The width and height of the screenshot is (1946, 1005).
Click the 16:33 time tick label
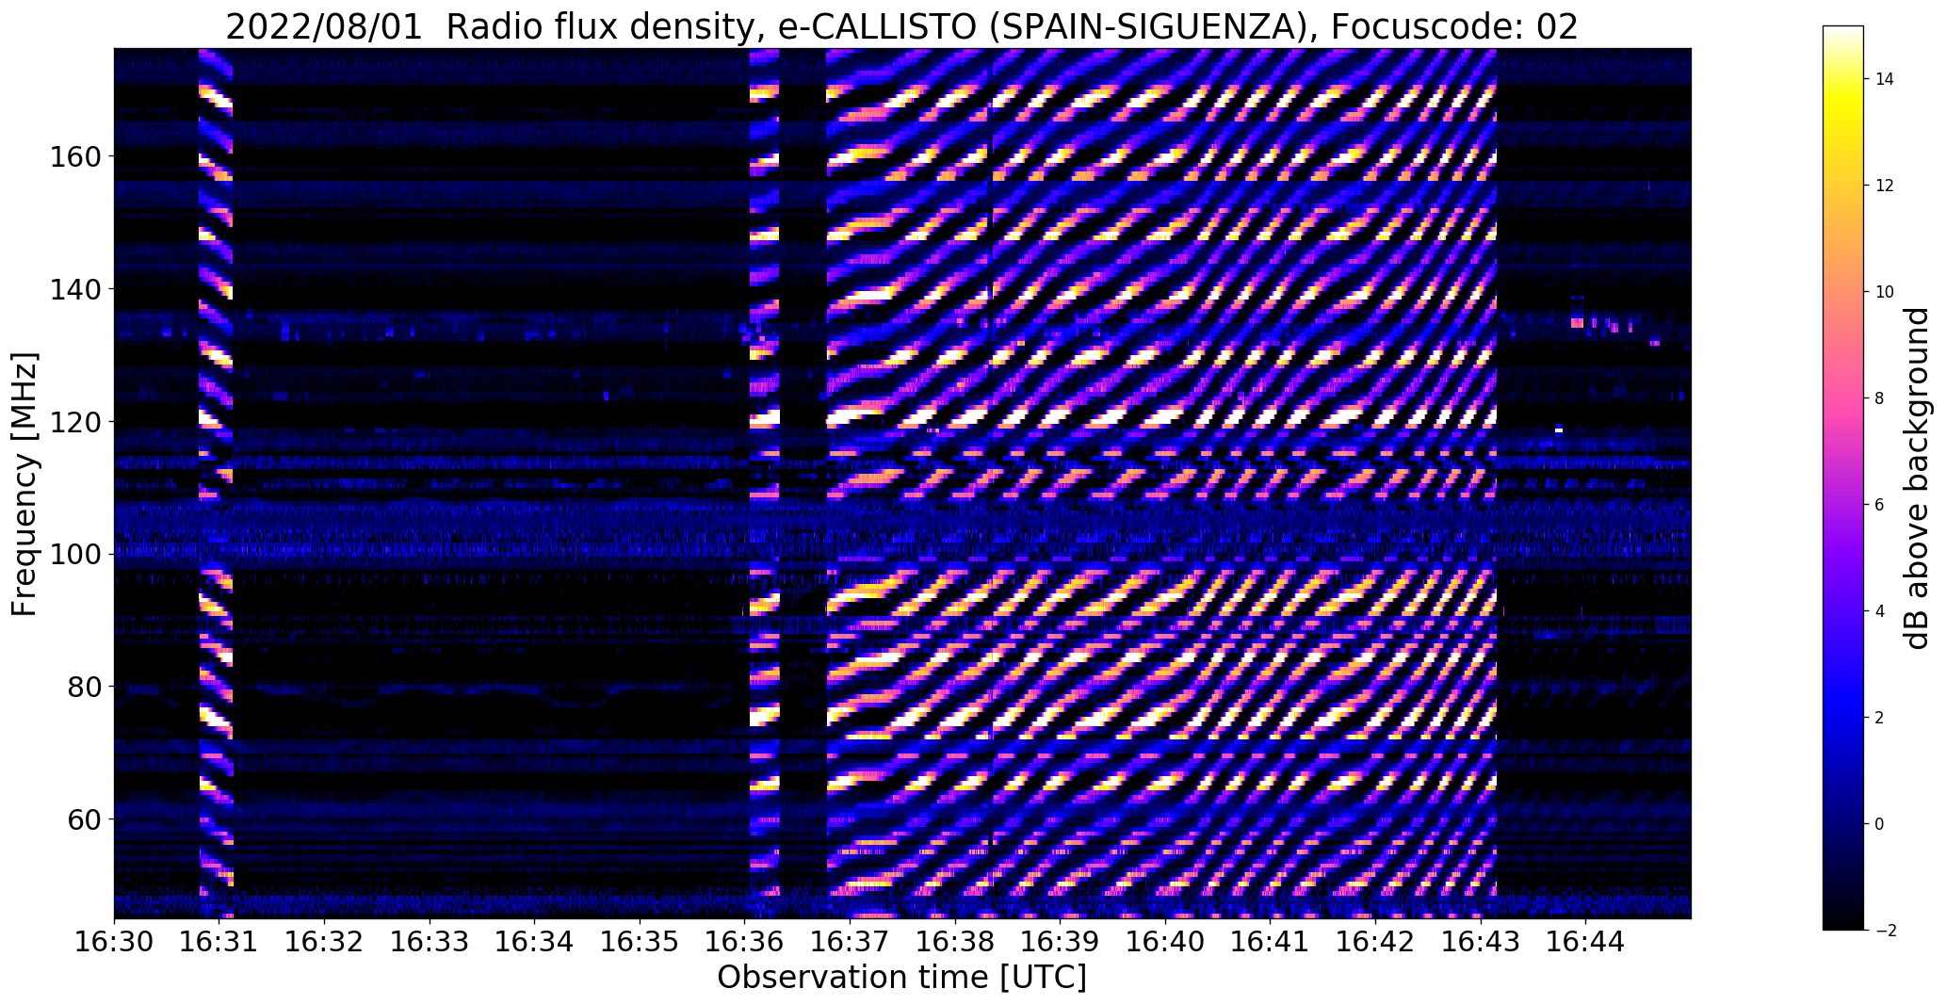point(430,942)
